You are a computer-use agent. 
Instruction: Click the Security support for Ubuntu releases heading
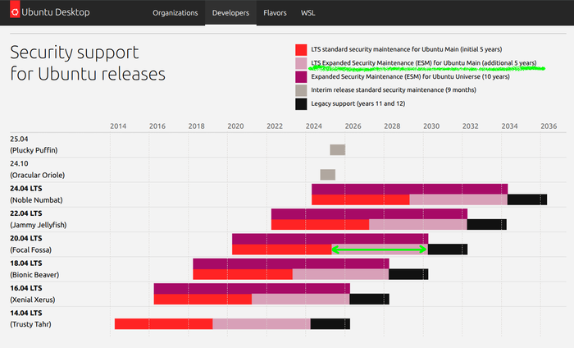coord(88,63)
